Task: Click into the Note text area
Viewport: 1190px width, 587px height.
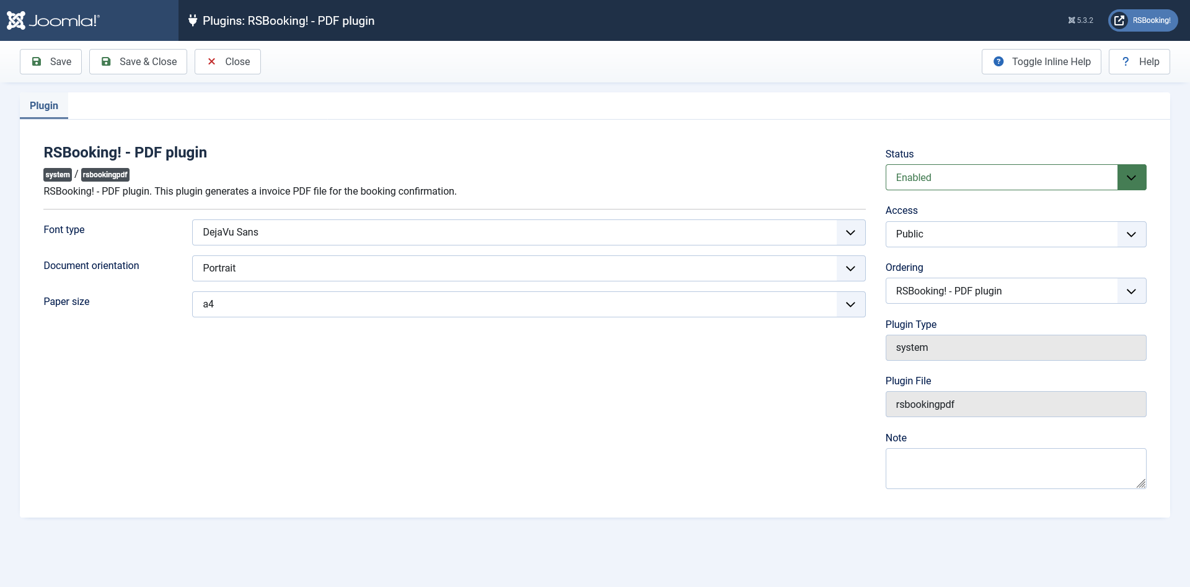Action: click(1016, 469)
